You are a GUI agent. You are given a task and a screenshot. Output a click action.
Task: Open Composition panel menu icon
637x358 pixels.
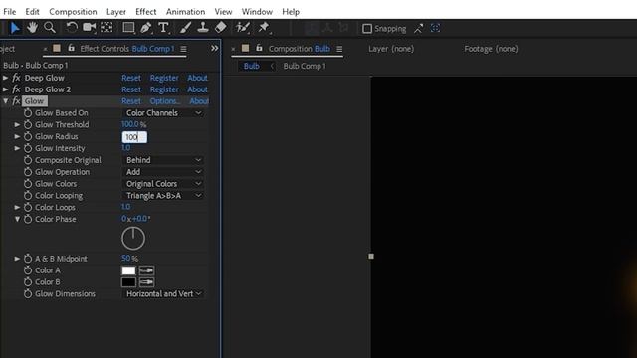[339, 49]
